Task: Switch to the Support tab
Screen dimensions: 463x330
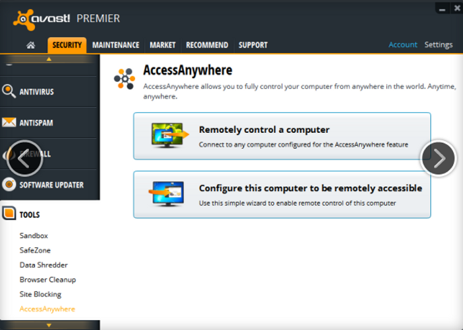Action: click(x=253, y=45)
